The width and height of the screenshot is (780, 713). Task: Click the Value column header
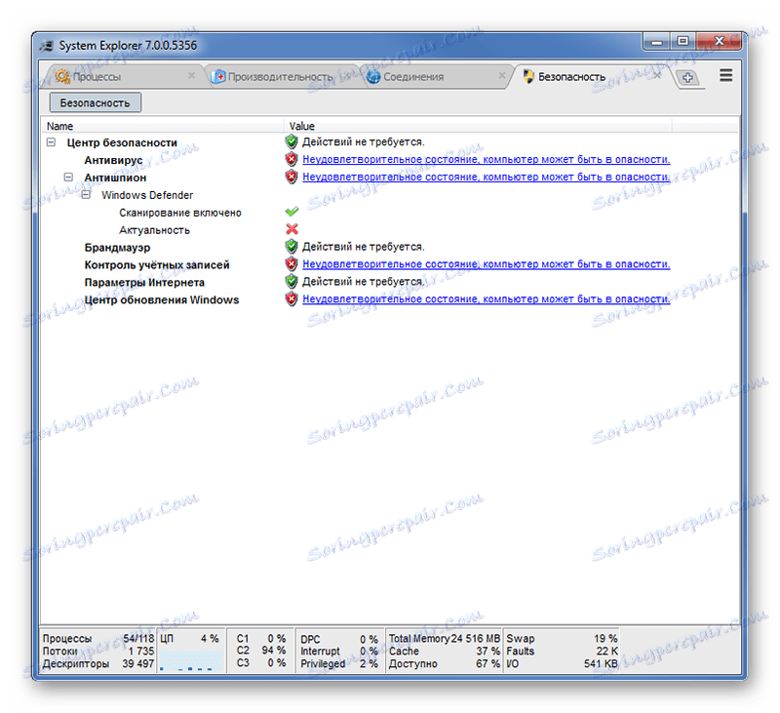478,126
